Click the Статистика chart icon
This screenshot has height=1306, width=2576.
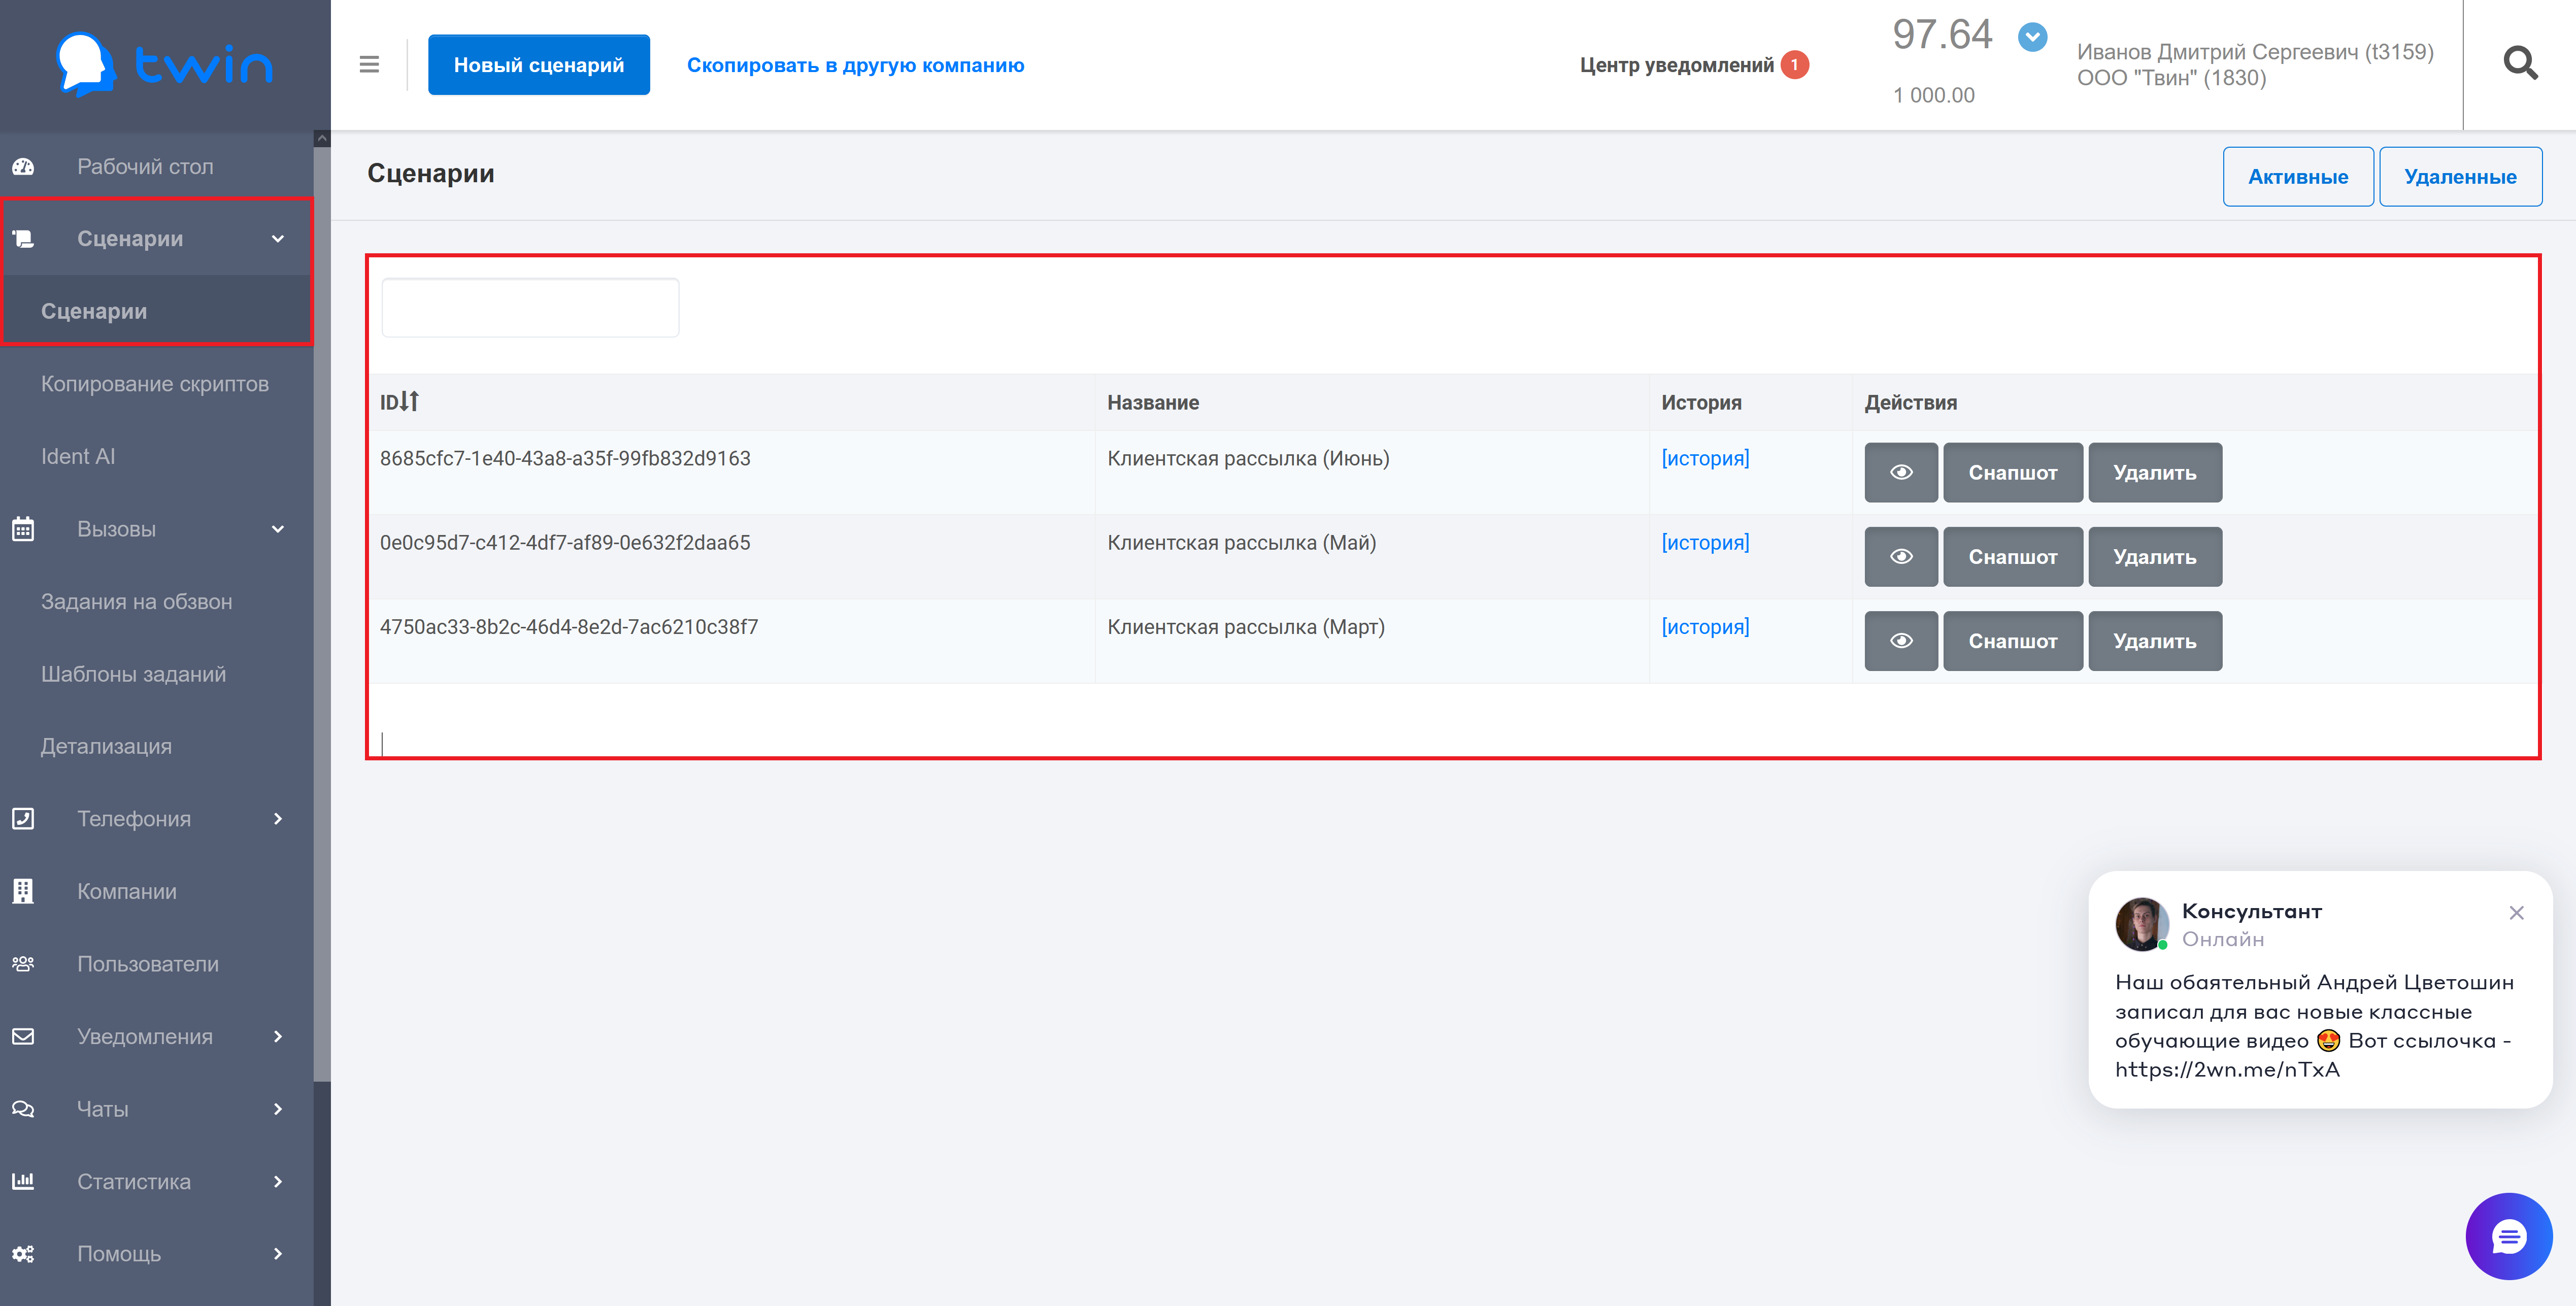pyautogui.click(x=23, y=1181)
